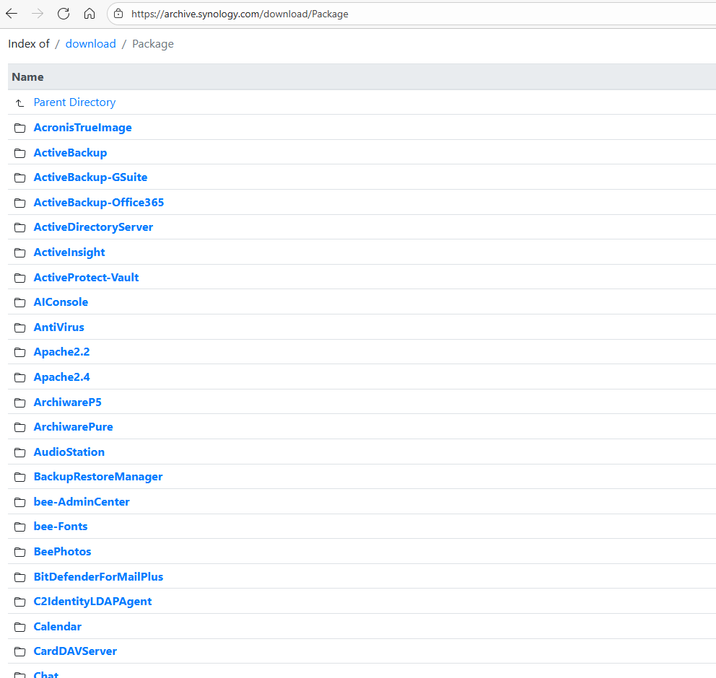
Task: Click the site lock icon in address bar
Action: [119, 14]
